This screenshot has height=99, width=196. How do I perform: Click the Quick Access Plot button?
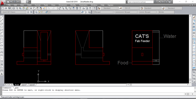(27, 2)
